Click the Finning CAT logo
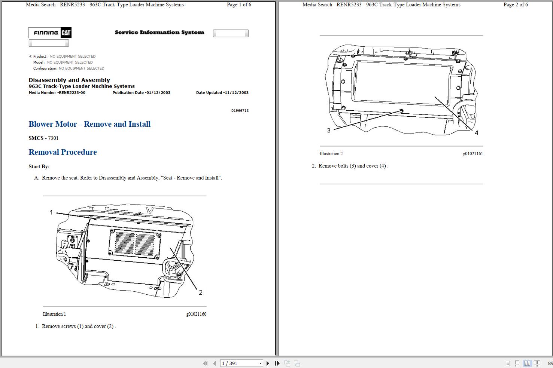Image resolution: width=553 pixels, height=368 pixels. (50, 33)
